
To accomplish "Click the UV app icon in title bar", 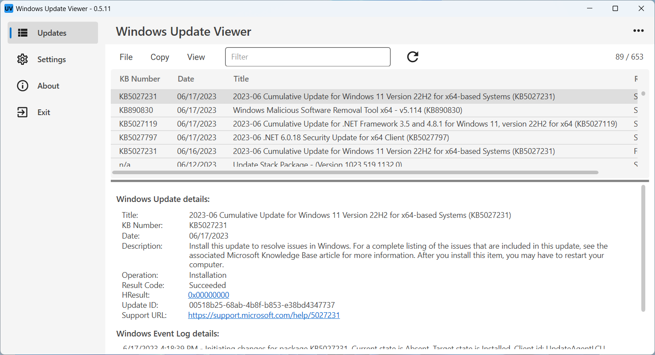I will pyautogui.click(x=8, y=8).
